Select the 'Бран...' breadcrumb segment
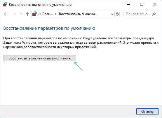Screen dimensions: 162x118 tap(48, 14)
